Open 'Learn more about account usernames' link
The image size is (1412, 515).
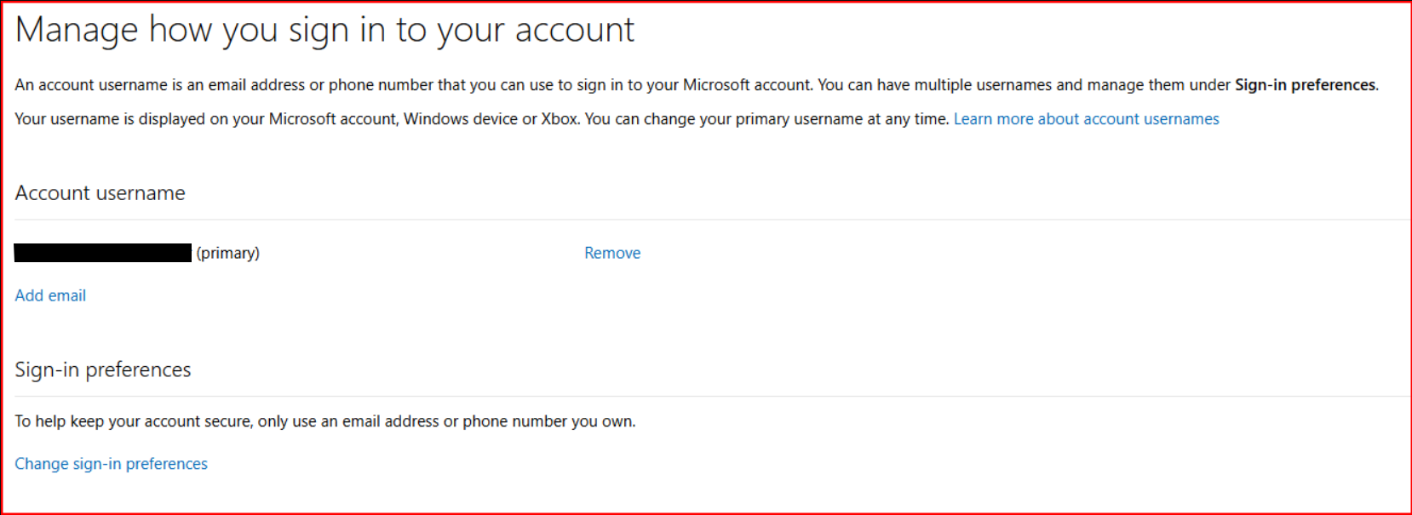coord(1086,119)
